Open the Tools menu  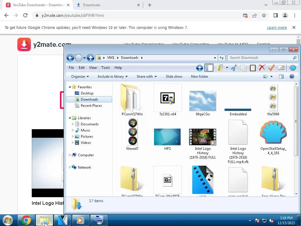click(106, 68)
